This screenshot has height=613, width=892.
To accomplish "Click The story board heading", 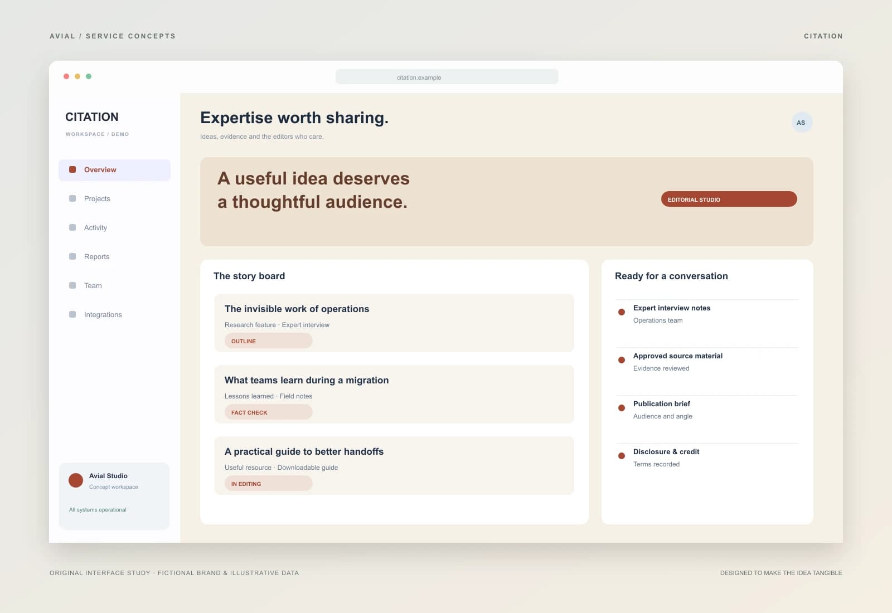I will coord(249,276).
